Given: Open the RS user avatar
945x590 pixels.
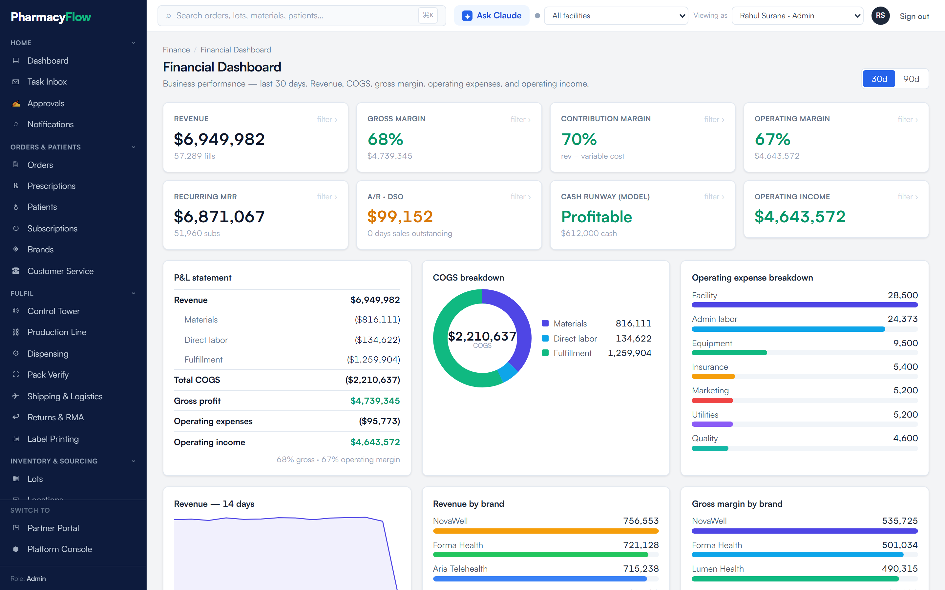Looking at the screenshot, I should click(x=880, y=16).
